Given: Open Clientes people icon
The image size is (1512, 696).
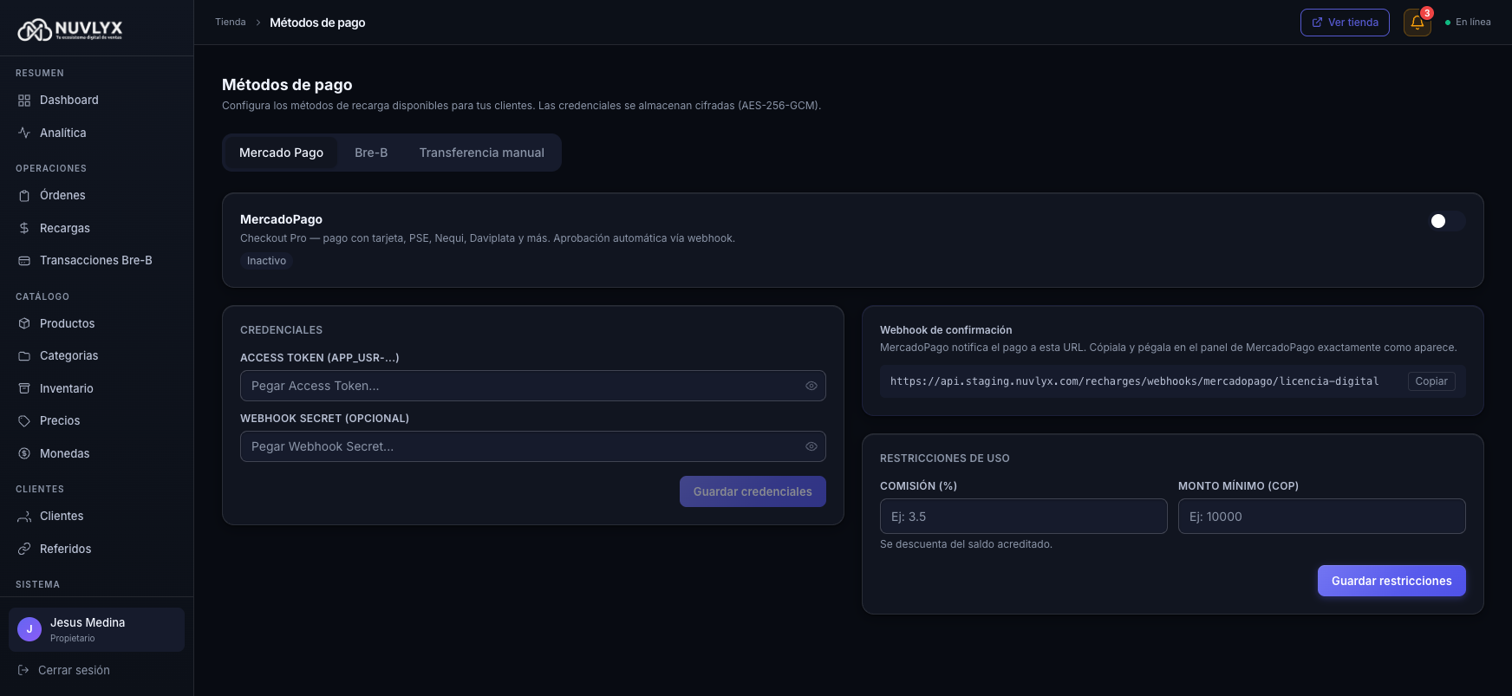Looking at the screenshot, I should point(24,517).
